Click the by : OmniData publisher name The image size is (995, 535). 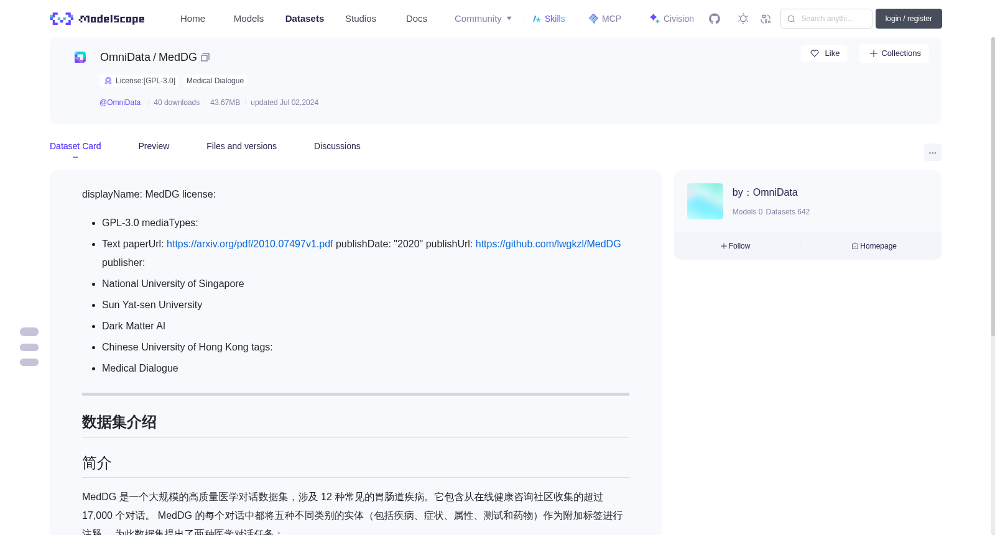click(x=765, y=193)
